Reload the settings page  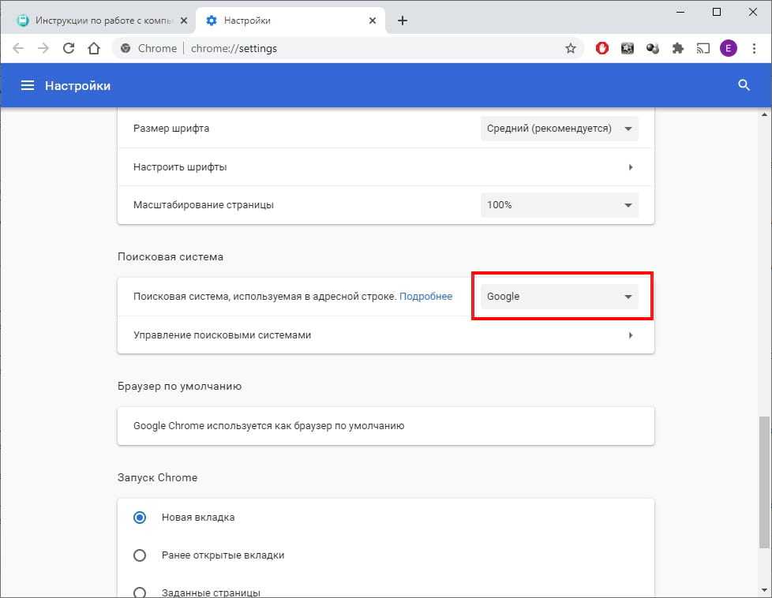point(69,48)
